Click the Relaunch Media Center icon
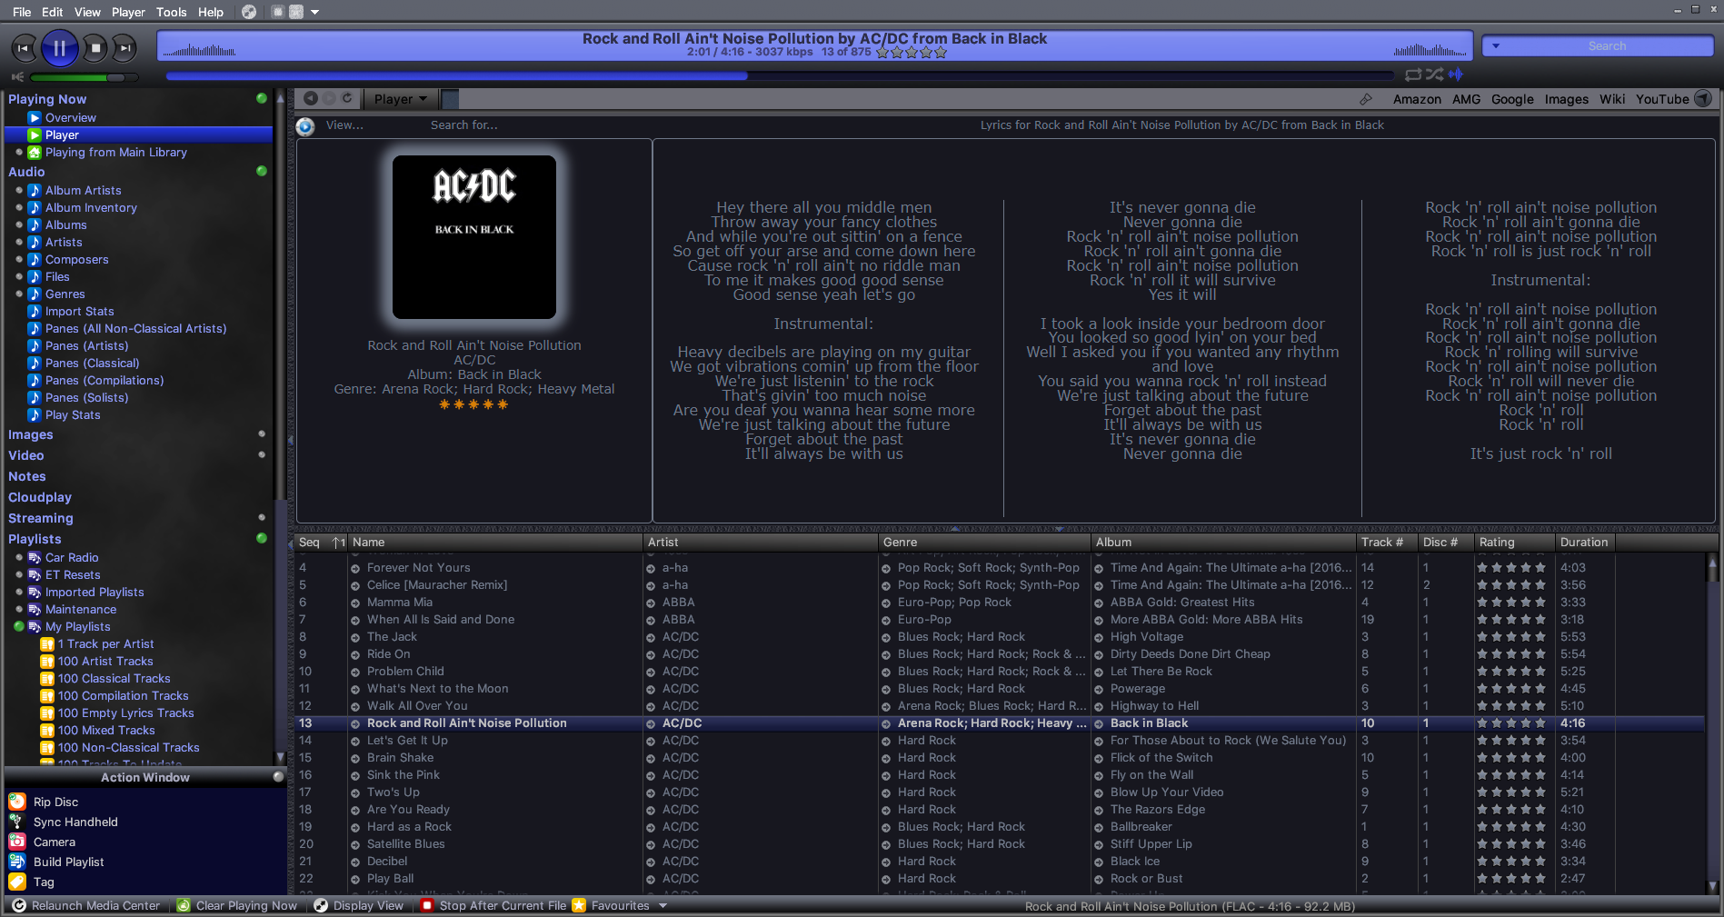This screenshot has height=917, width=1724. click(19, 905)
